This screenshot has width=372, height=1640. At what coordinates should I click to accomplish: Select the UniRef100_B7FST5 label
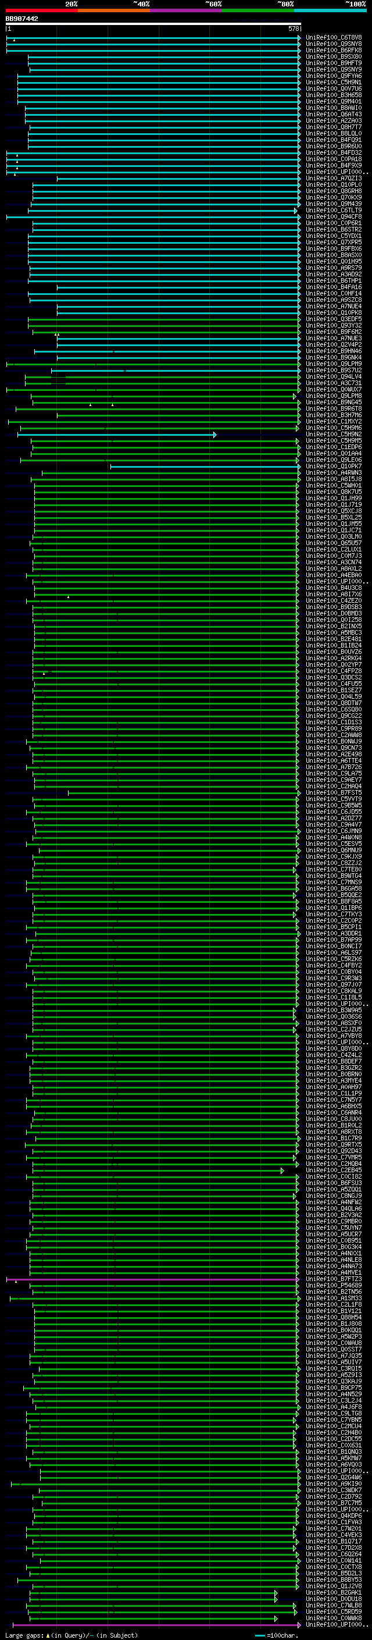pyautogui.click(x=334, y=792)
